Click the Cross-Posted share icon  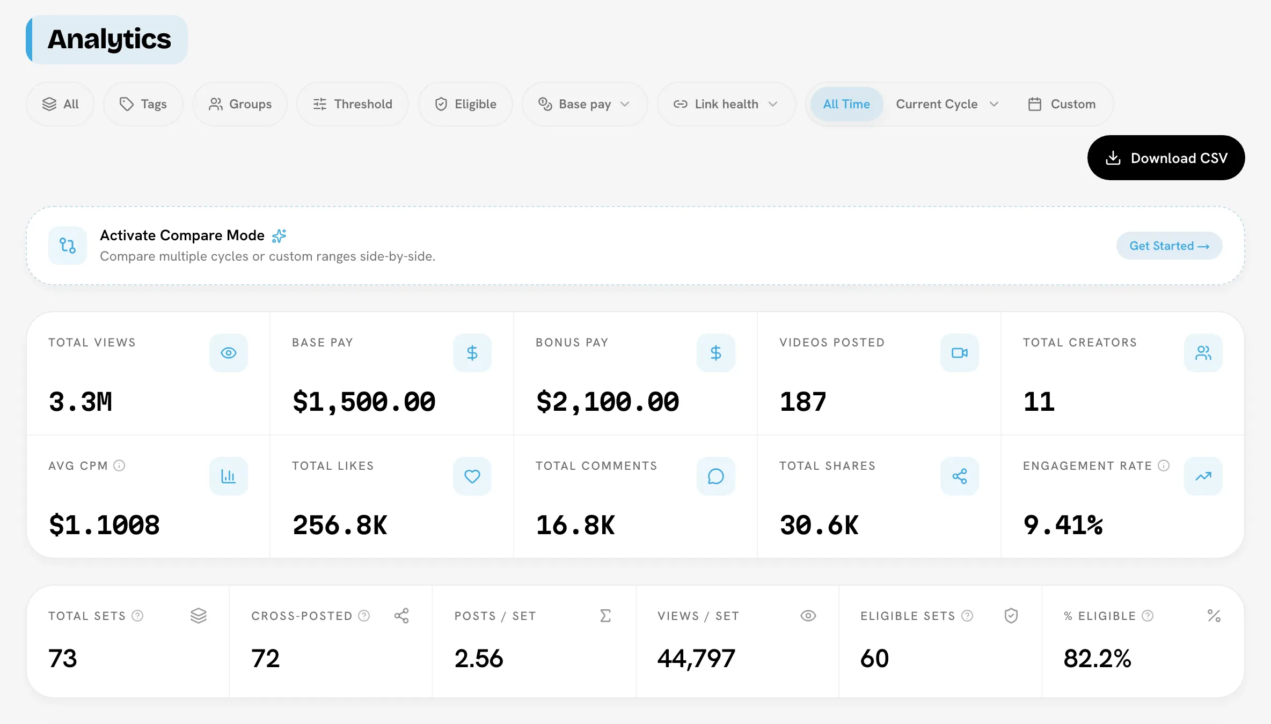401,616
